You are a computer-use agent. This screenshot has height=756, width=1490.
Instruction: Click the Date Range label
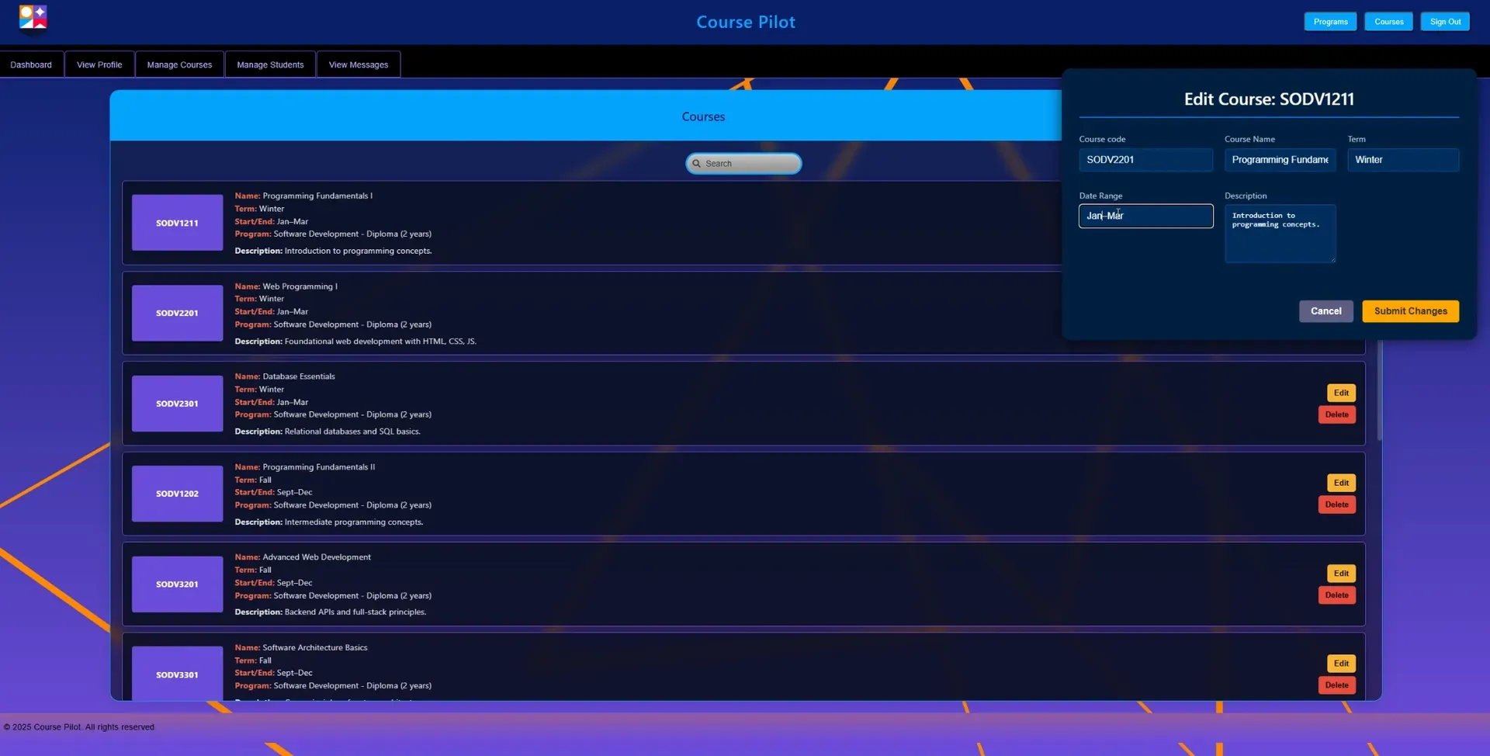1100,196
